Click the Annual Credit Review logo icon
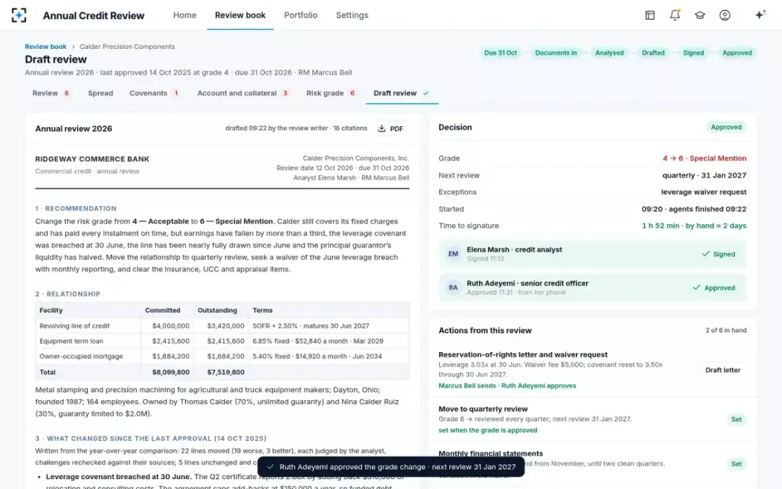782x489 pixels. click(19, 15)
